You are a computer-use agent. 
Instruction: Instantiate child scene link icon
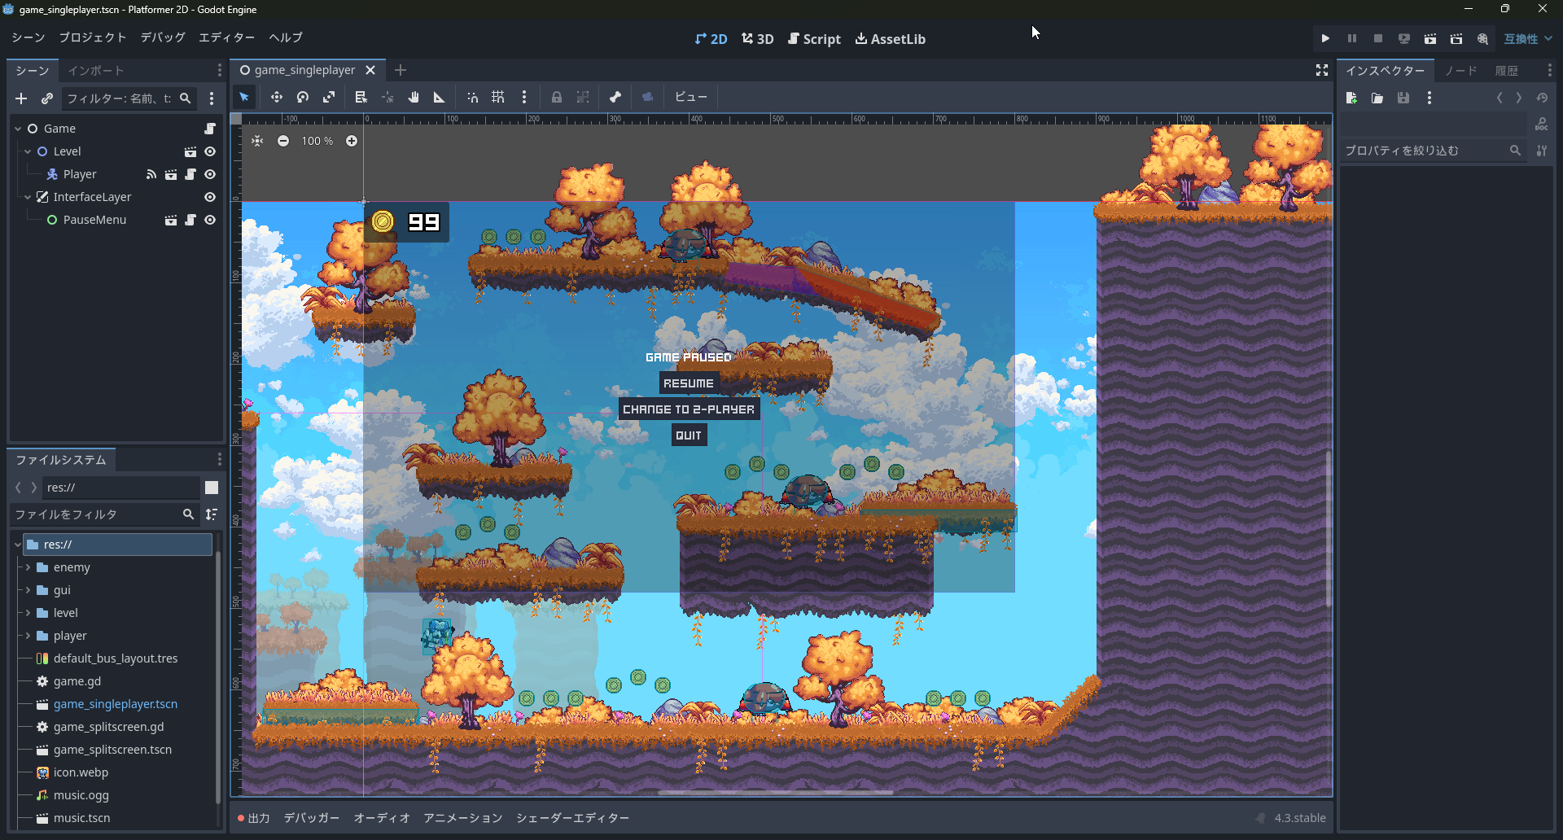click(x=47, y=98)
